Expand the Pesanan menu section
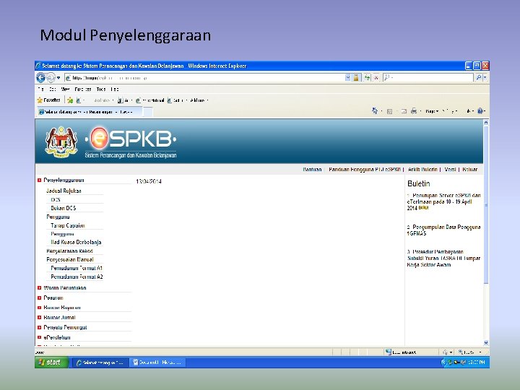 tap(39, 298)
